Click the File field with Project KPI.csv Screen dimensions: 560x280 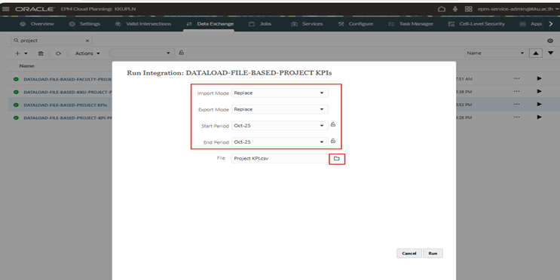click(280, 158)
